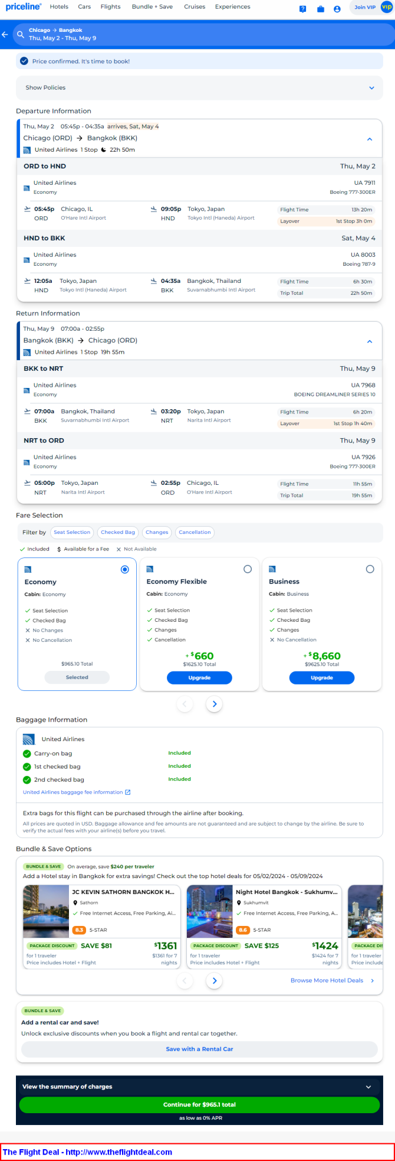395x1161 pixels.
Task: Click the $1424 package price
Action: pos(325,945)
